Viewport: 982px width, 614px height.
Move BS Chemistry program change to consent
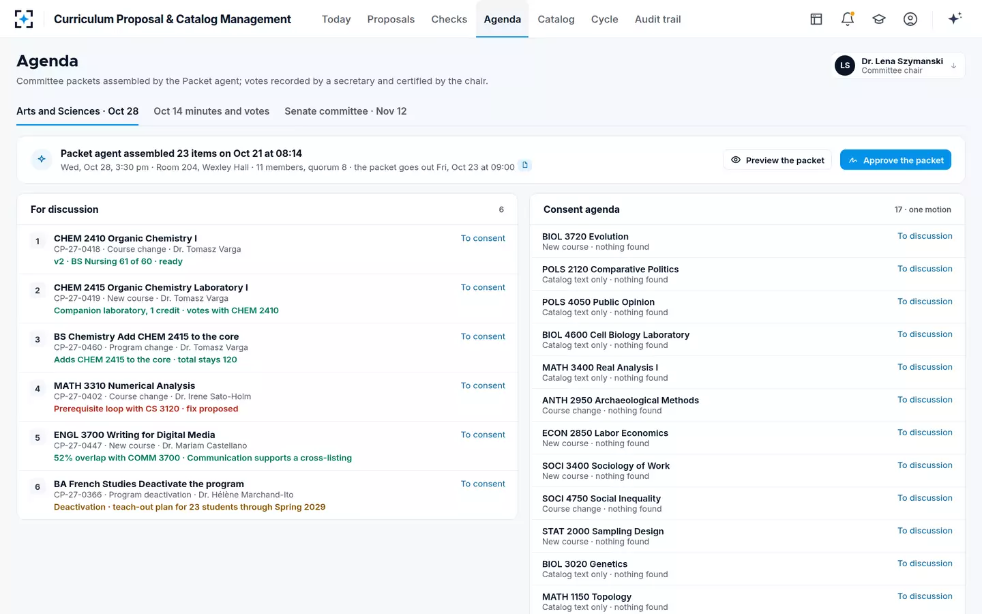(483, 336)
